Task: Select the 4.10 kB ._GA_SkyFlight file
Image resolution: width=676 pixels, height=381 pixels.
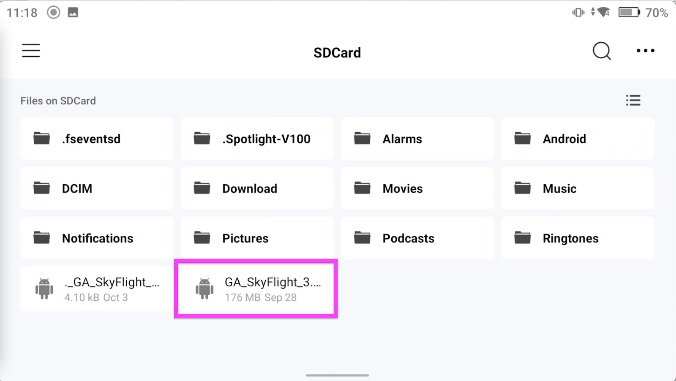Action: coord(97,289)
